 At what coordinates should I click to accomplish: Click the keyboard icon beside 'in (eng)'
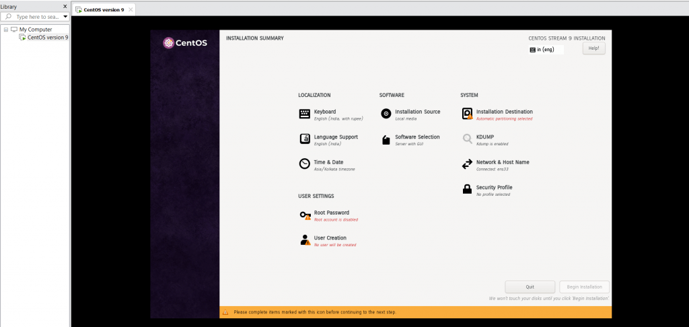coord(533,50)
